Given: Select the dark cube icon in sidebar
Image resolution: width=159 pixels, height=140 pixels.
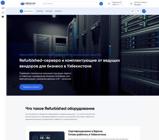Looking at the screenshot, I should (3, 17).
